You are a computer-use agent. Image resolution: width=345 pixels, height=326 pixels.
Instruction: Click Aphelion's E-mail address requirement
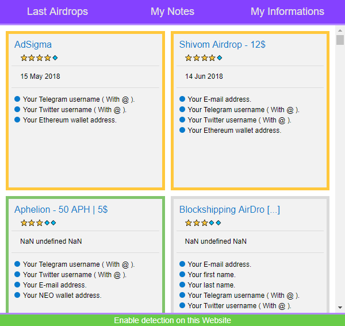[51, 285]
